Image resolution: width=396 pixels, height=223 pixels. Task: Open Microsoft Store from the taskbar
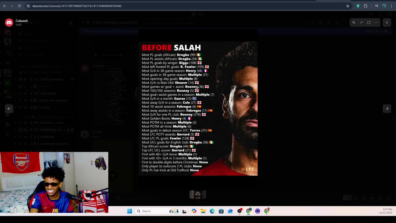click(x=221, y=211)
